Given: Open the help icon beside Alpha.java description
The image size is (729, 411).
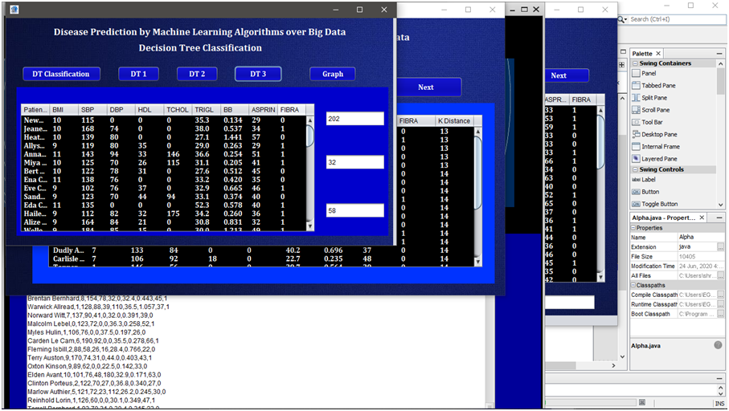Looking at the screenshot, I should coord(718,345).
